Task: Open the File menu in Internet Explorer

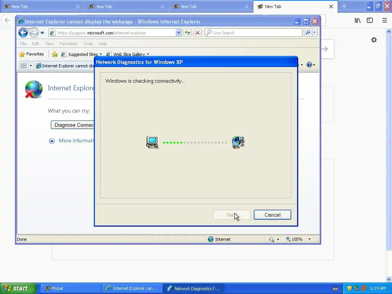Action: click(23, 44)
